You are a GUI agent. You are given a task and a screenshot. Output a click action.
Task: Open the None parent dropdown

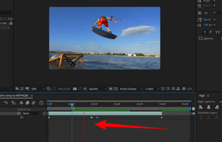32,114
